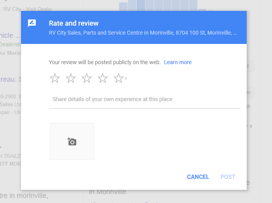This screenshot has height=203, width=272.
Task: Rate one star in the review dialog
Action: [55, 78]
